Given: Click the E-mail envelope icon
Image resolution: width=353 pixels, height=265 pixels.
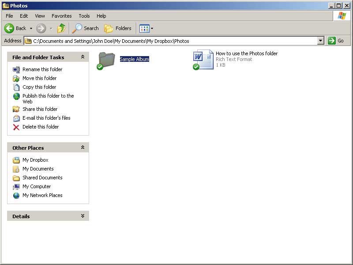Looking at the screenshot, I should tap(16, 118).
